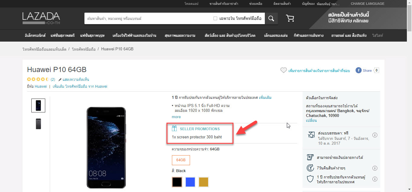Viewport: 412px width, 192px height.
Task: Click the seller sign-up banner
Action: 348,18
